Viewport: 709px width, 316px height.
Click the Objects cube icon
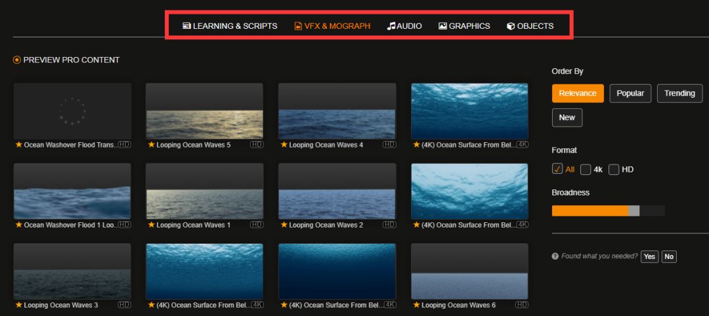[511, 26]
